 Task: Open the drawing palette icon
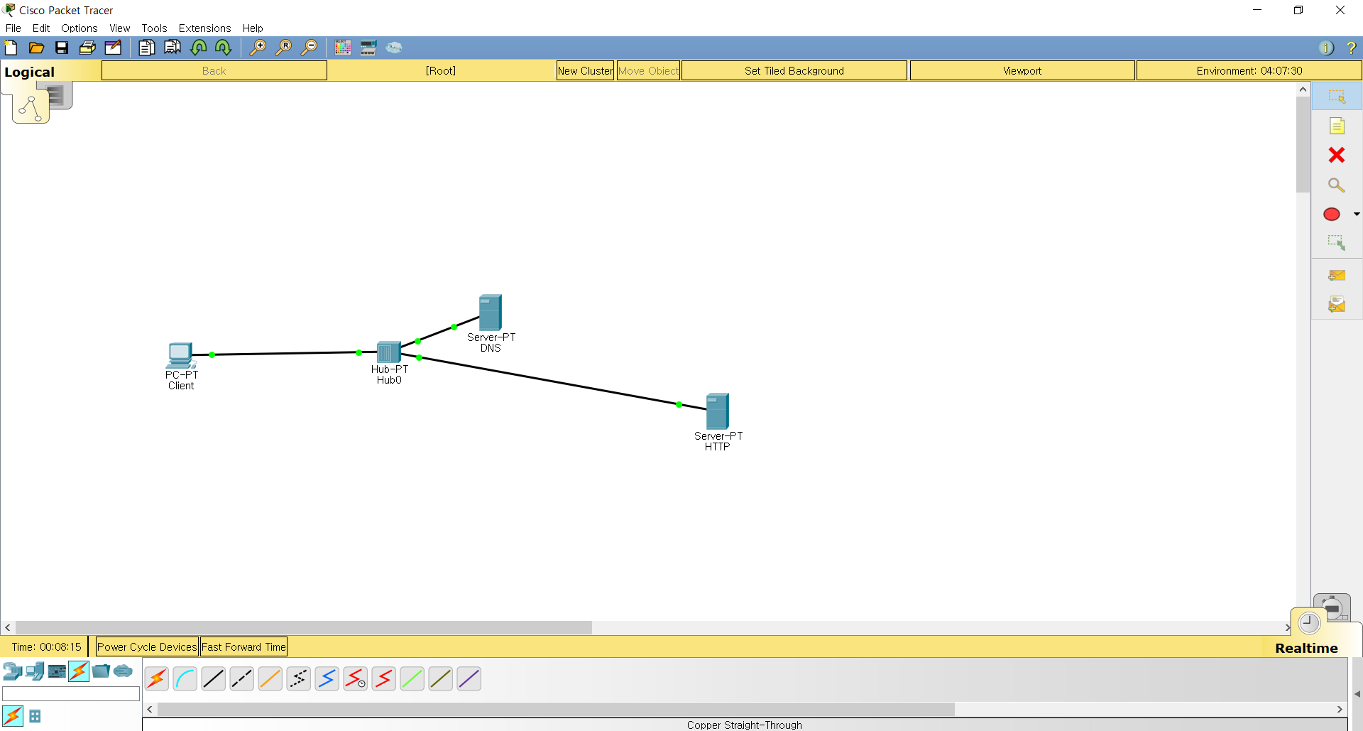tap(343, 48)
